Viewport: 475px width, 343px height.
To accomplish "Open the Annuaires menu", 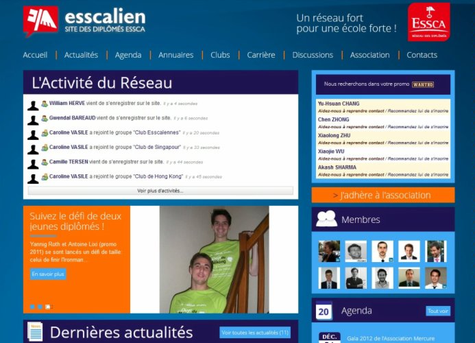I will [175, 55].
